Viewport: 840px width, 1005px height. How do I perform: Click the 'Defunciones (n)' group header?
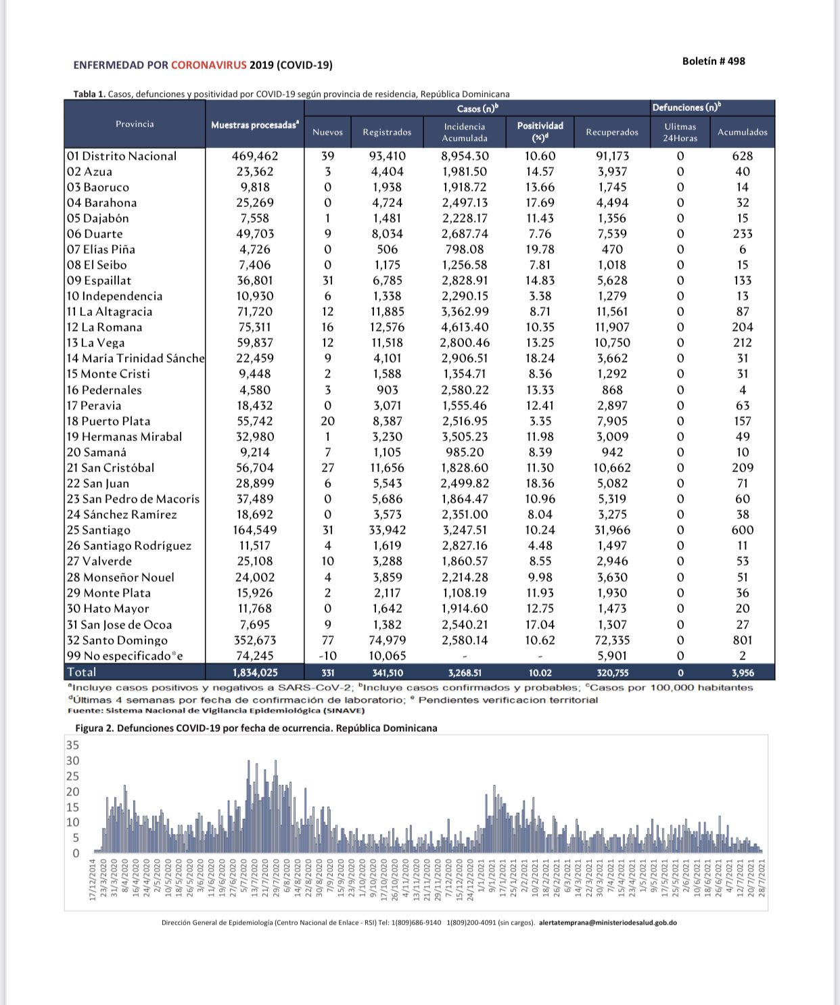click(x=686, y=108)
